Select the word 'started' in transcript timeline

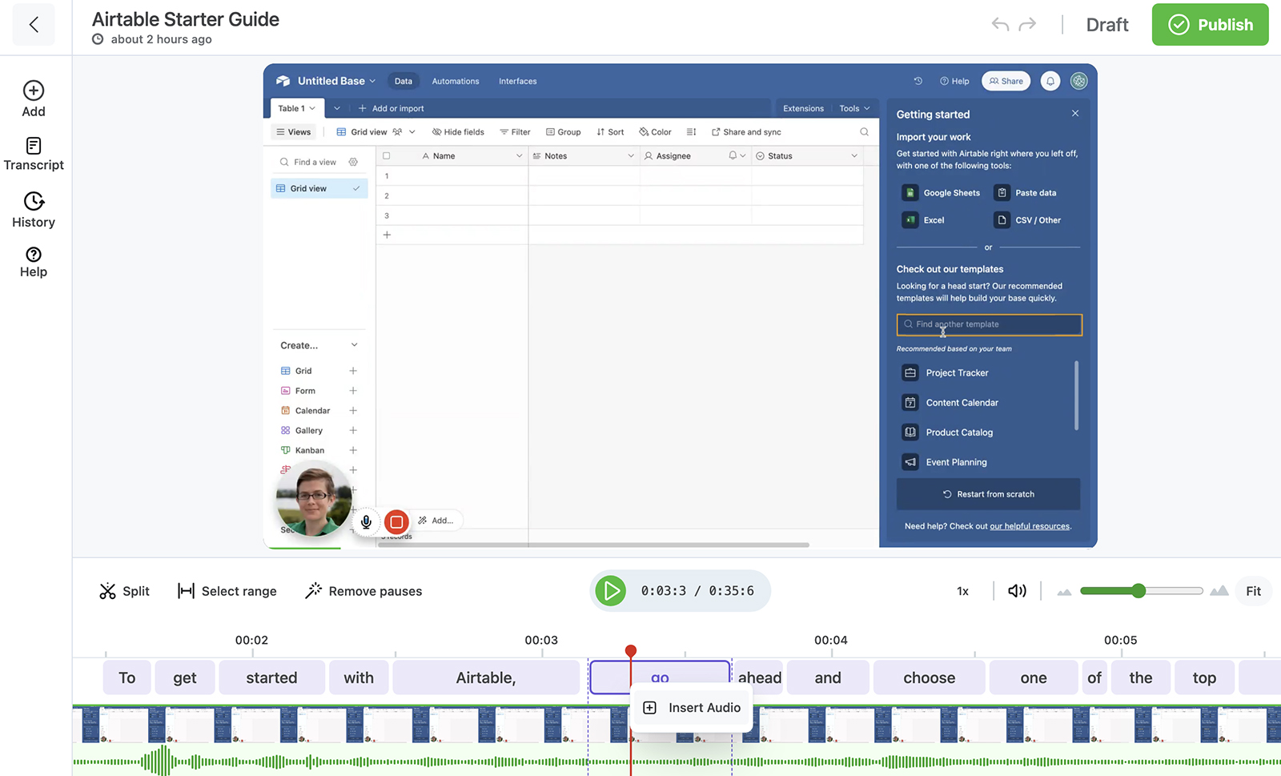[271, 677]
